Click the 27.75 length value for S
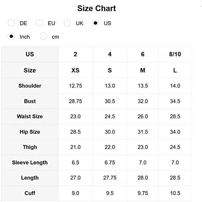This screenshot has width=202, height=202. (110, 178)
